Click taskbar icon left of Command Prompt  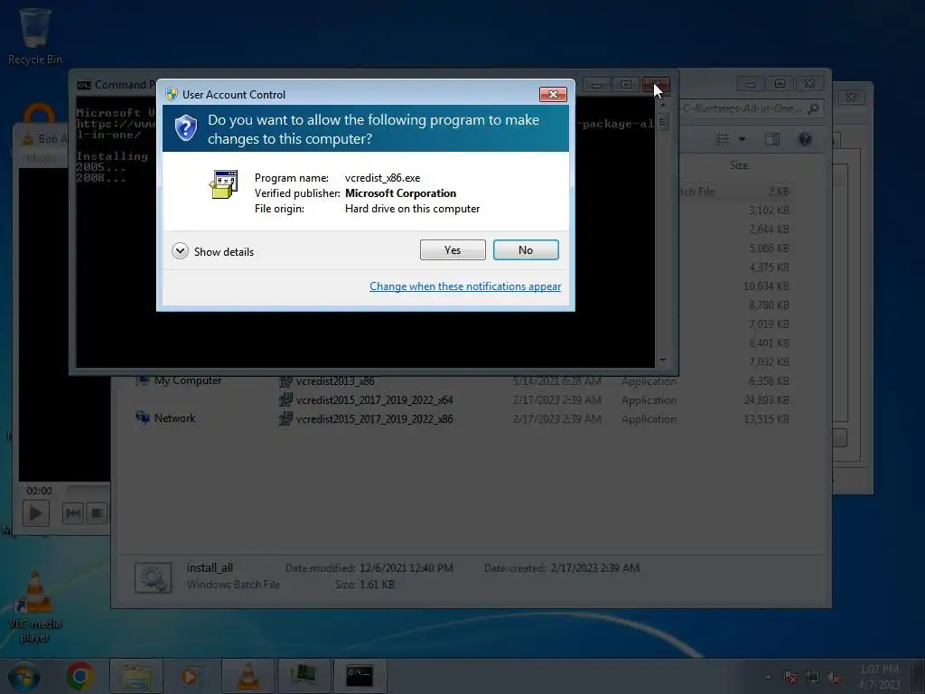304,676
